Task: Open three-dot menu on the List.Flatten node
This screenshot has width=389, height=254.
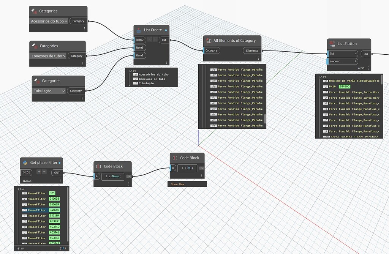Action: (x=367, y=67)
